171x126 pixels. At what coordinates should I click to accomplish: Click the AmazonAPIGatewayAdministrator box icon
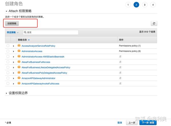[x=19, y=78]
